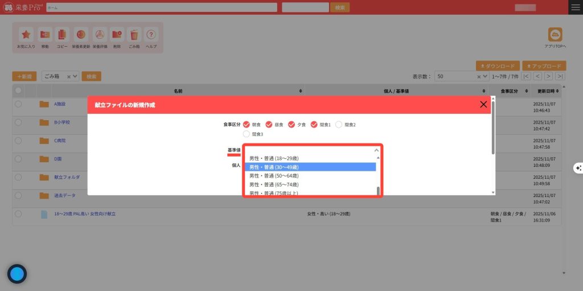Choose 男性・普通 (50〜64歳) option
The width and height of the screenshot is (583, 291).
310,176
